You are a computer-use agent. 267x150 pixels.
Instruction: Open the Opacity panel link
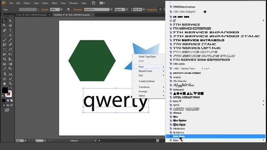pyautogui.click(x=45, y=10)
